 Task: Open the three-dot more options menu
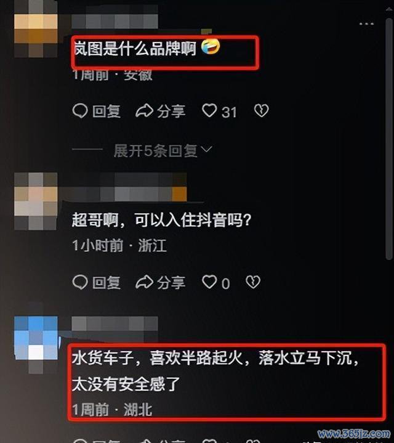(366, 24)
